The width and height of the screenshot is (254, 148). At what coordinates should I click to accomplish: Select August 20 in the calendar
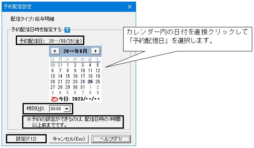coord(53,82)
